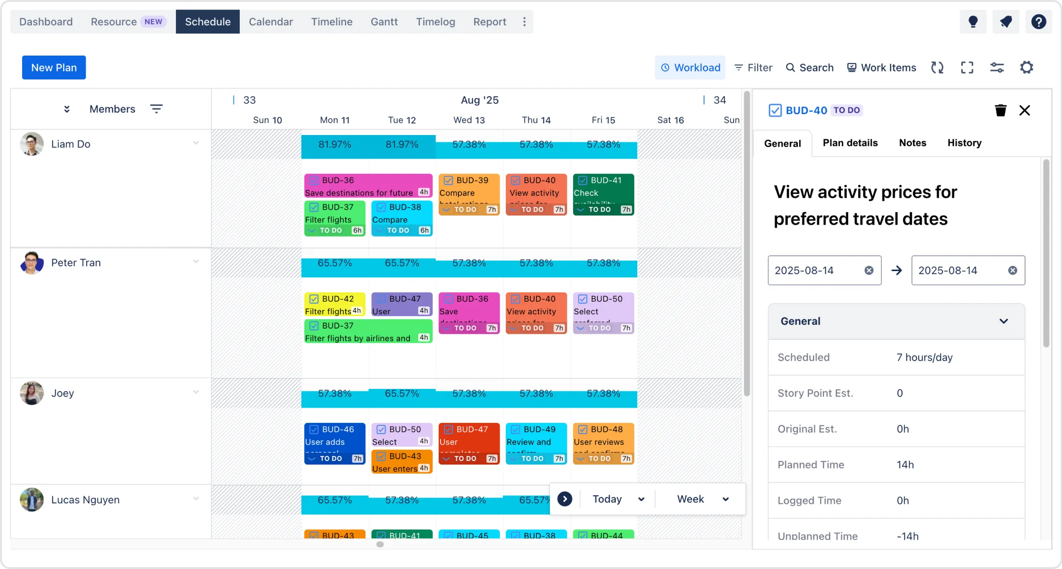
Task: Close the BUD-40 detail panel
Action: click(x=1025, y=111)
